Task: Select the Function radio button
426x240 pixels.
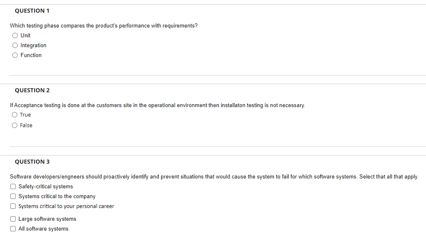Action: tap(15, 55)
